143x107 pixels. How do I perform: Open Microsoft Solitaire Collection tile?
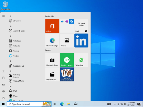(x=67, y=74)
